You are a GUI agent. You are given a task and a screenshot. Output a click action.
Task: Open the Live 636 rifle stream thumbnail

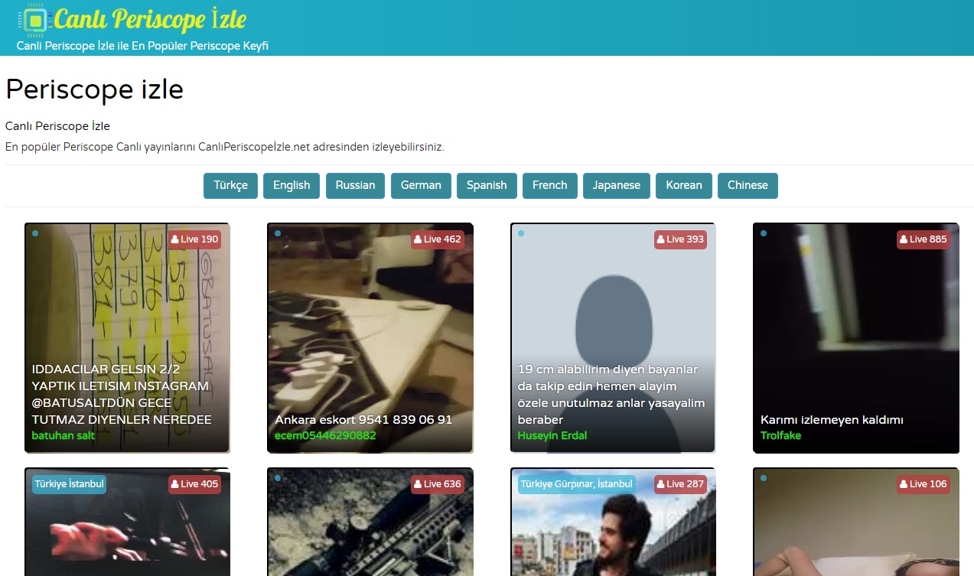370,522
